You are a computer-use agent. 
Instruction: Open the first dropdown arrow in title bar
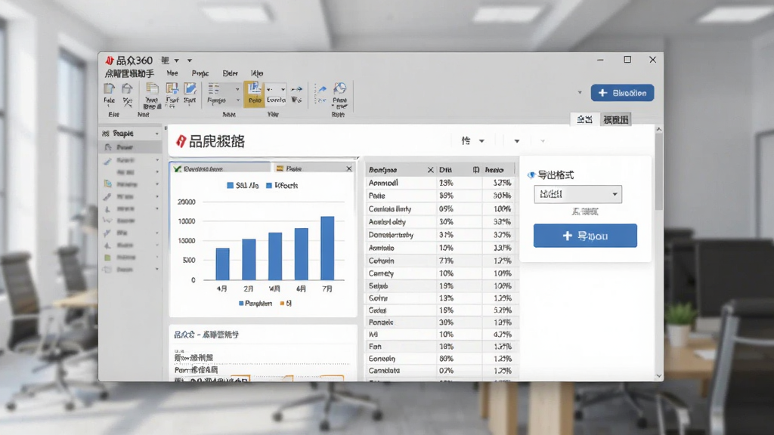click(x=176, y=60)
